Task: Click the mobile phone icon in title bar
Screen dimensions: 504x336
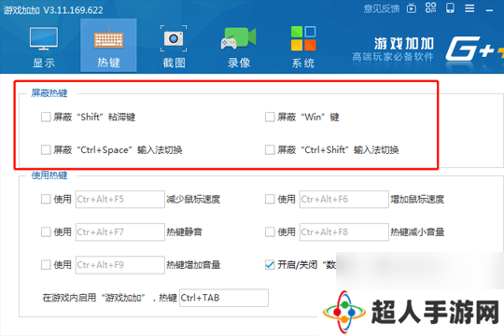Action: click(x=450, y=8)
